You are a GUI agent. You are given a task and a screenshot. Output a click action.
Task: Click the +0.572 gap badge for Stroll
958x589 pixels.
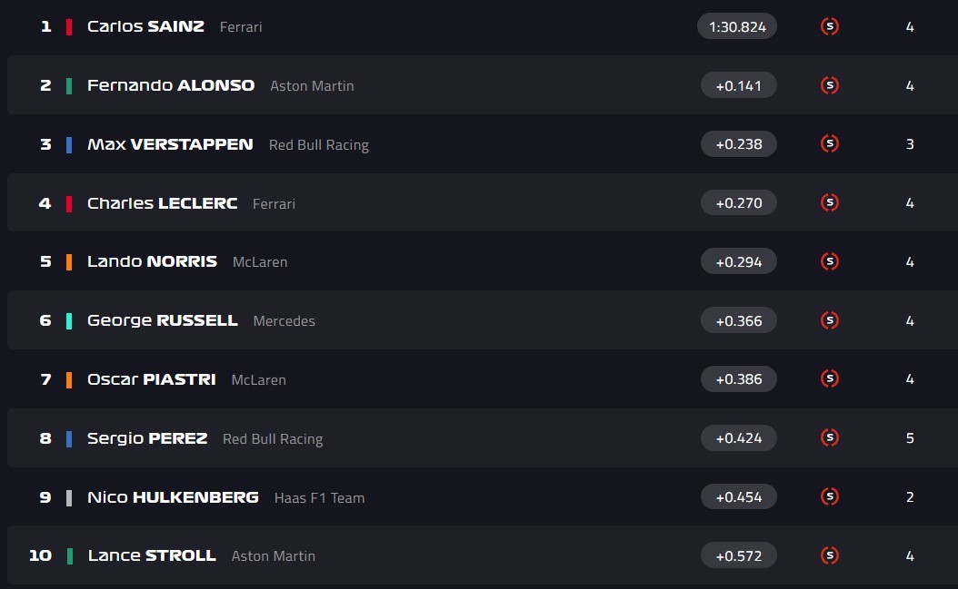(x=738, y=555)
